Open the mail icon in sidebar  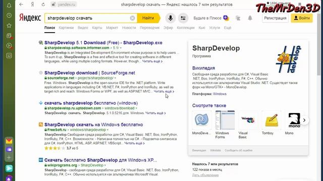tap(9, 141)
